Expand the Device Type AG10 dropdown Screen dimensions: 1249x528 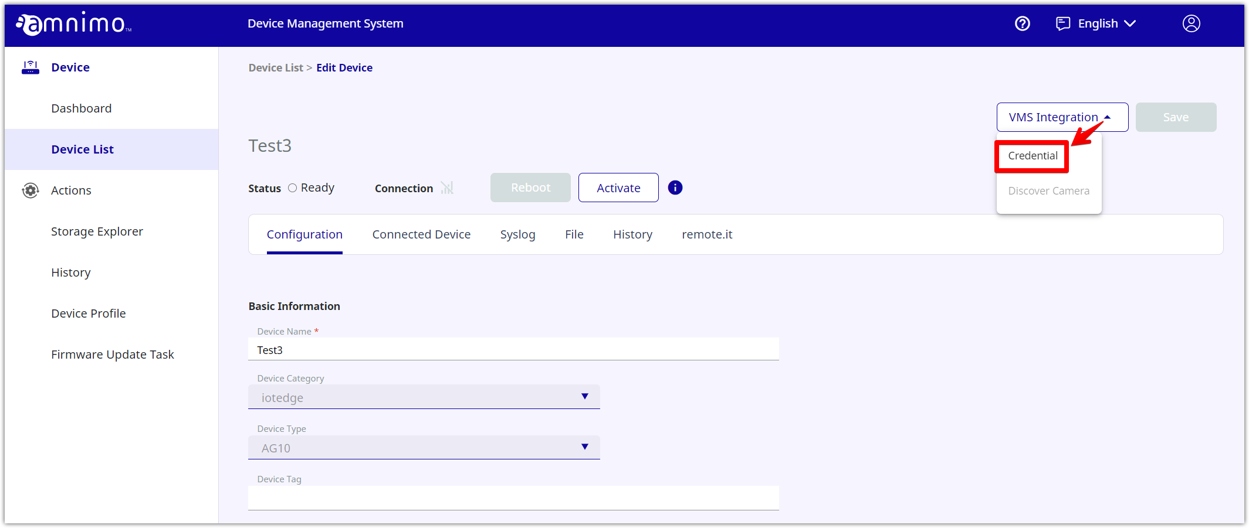click(424, 448)
